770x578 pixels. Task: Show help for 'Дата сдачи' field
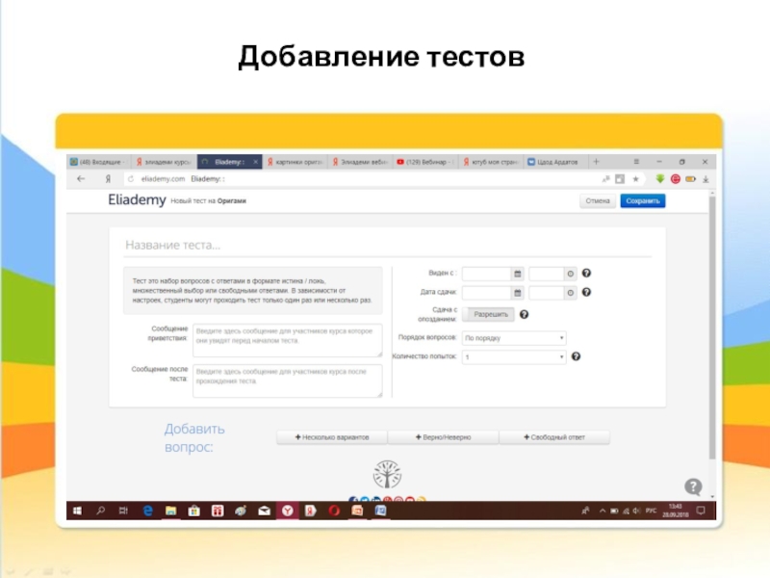[x=586, y=292]
